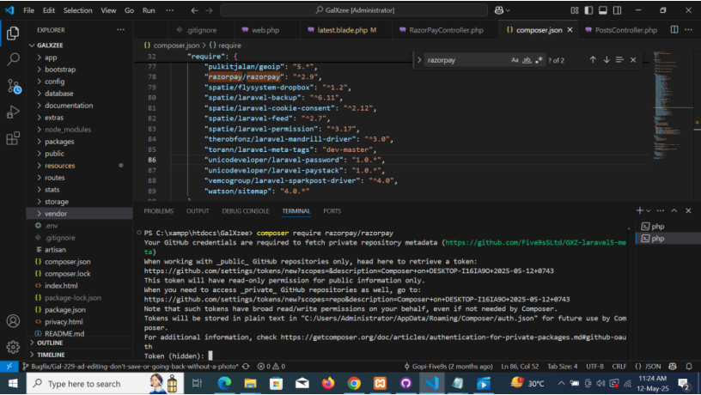Open remote window indicator in status bar
The width and height of the screenshot is (701, 395).
[9, 366]
